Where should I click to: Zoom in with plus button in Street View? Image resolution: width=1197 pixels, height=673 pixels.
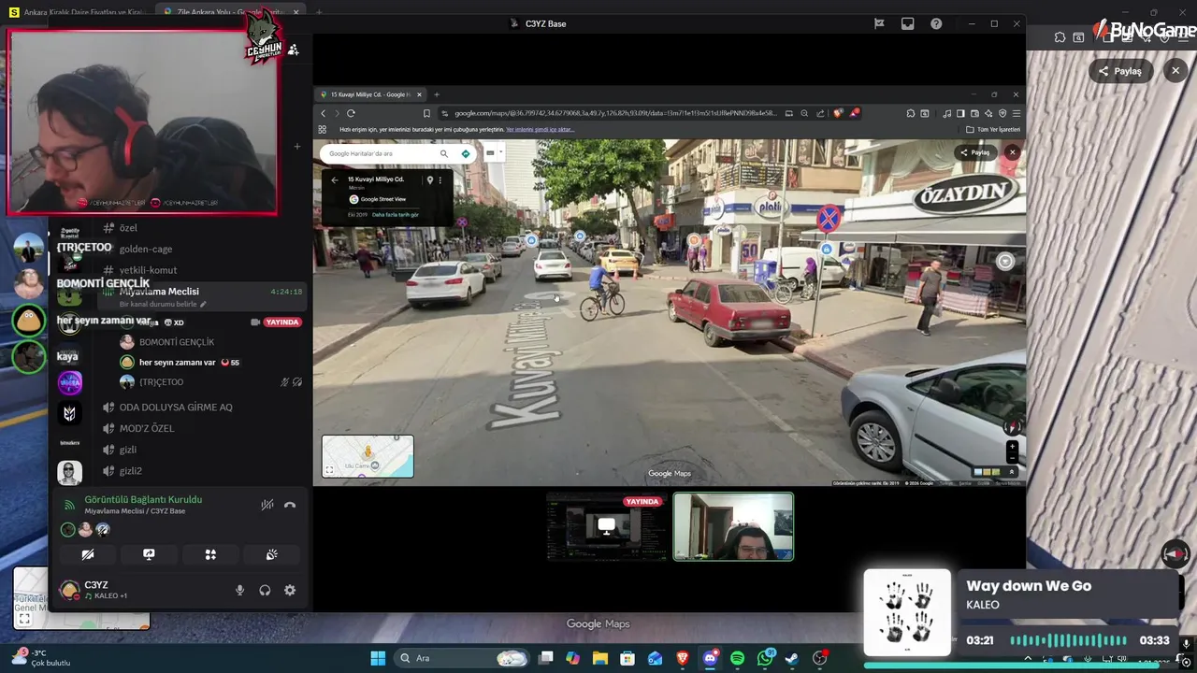[1012, 447]
